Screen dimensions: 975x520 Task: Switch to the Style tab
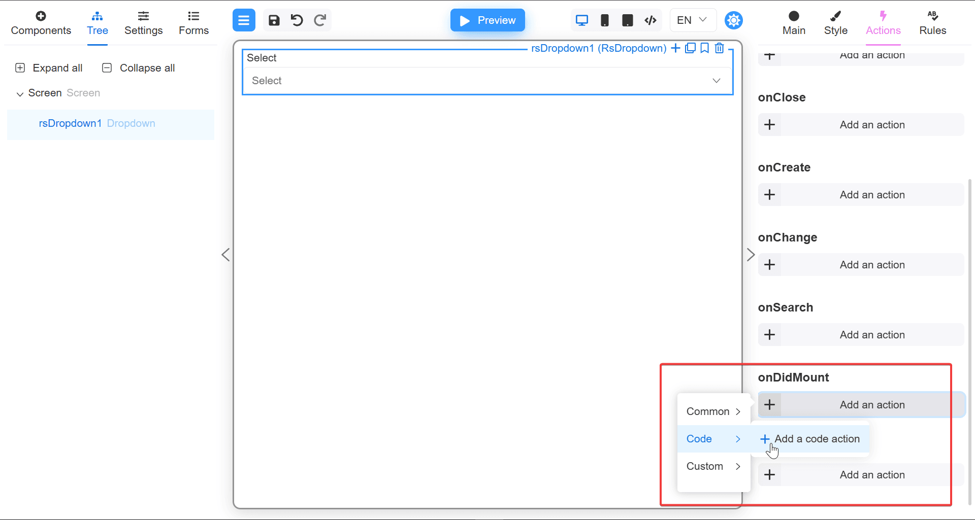point(835,23)
